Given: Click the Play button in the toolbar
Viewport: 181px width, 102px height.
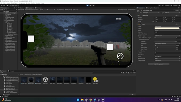Looking at the screenshot, I should 87,5.
